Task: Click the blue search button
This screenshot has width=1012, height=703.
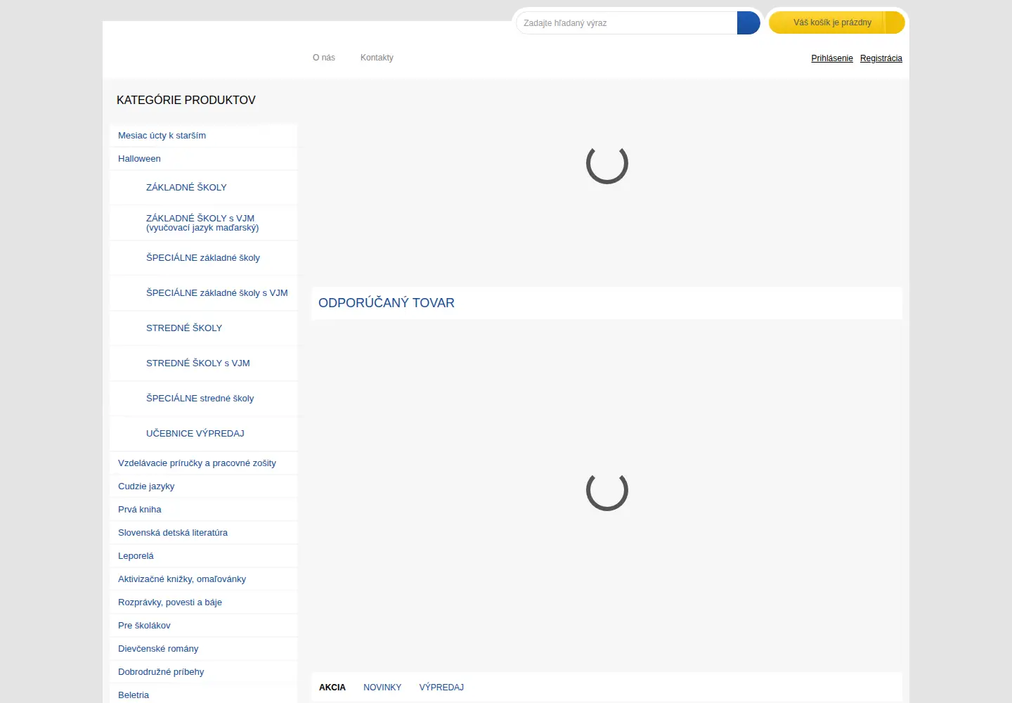Action: point(748,22)
